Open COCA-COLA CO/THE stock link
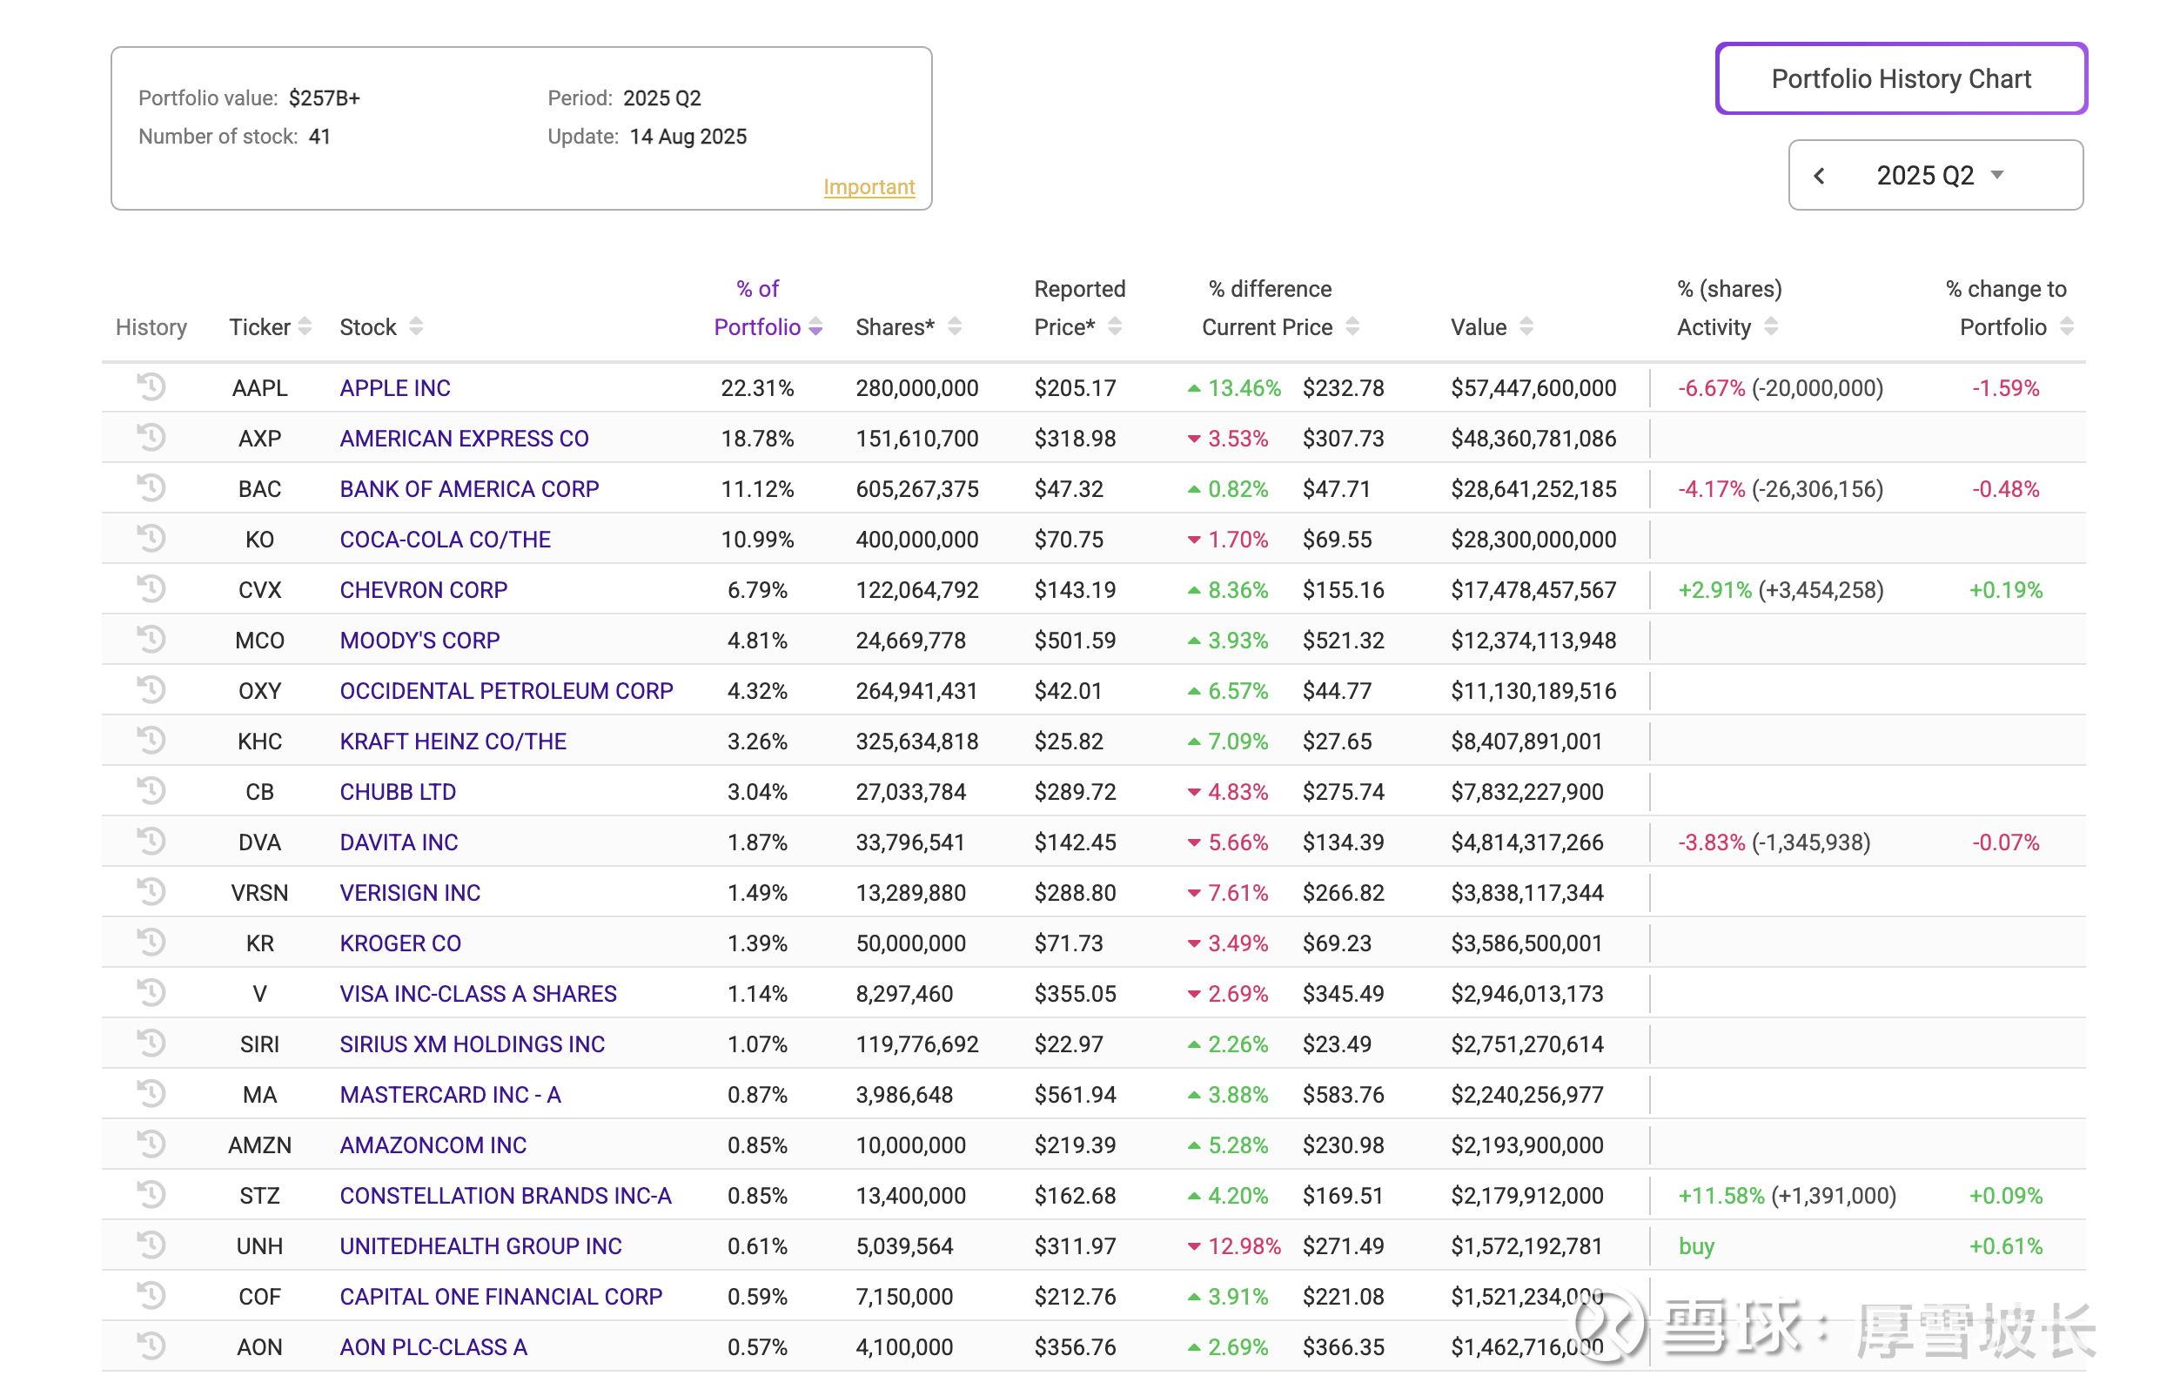 pos(445,540)
